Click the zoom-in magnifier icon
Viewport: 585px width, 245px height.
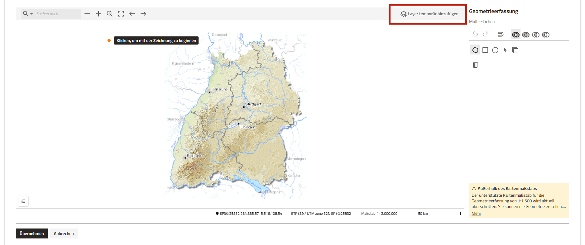(x=109, y=14)
